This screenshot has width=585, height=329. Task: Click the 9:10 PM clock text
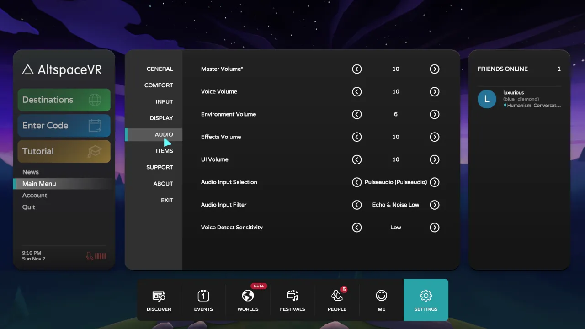[x=32, y=253]
